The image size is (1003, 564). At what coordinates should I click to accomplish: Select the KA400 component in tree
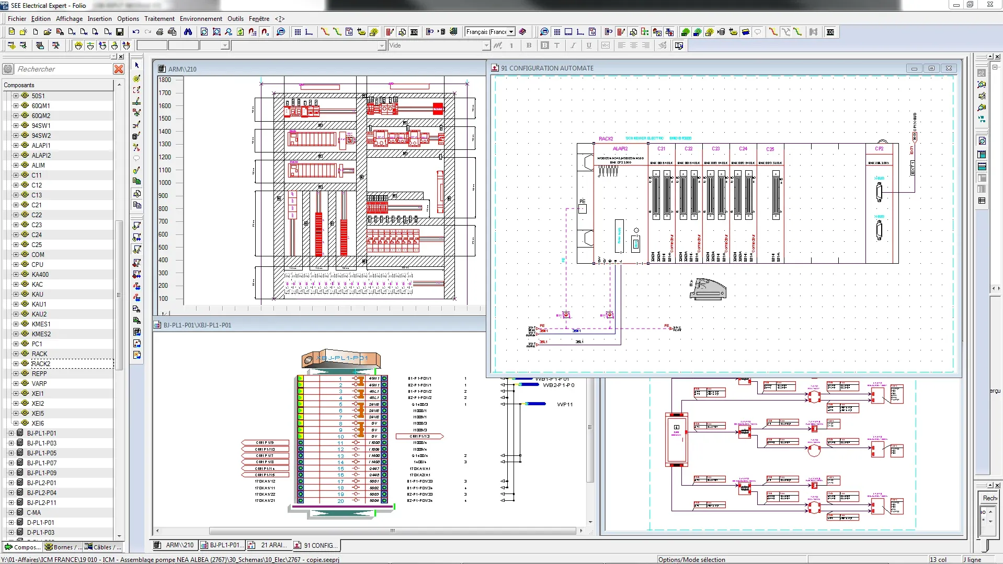click(40, 274)
